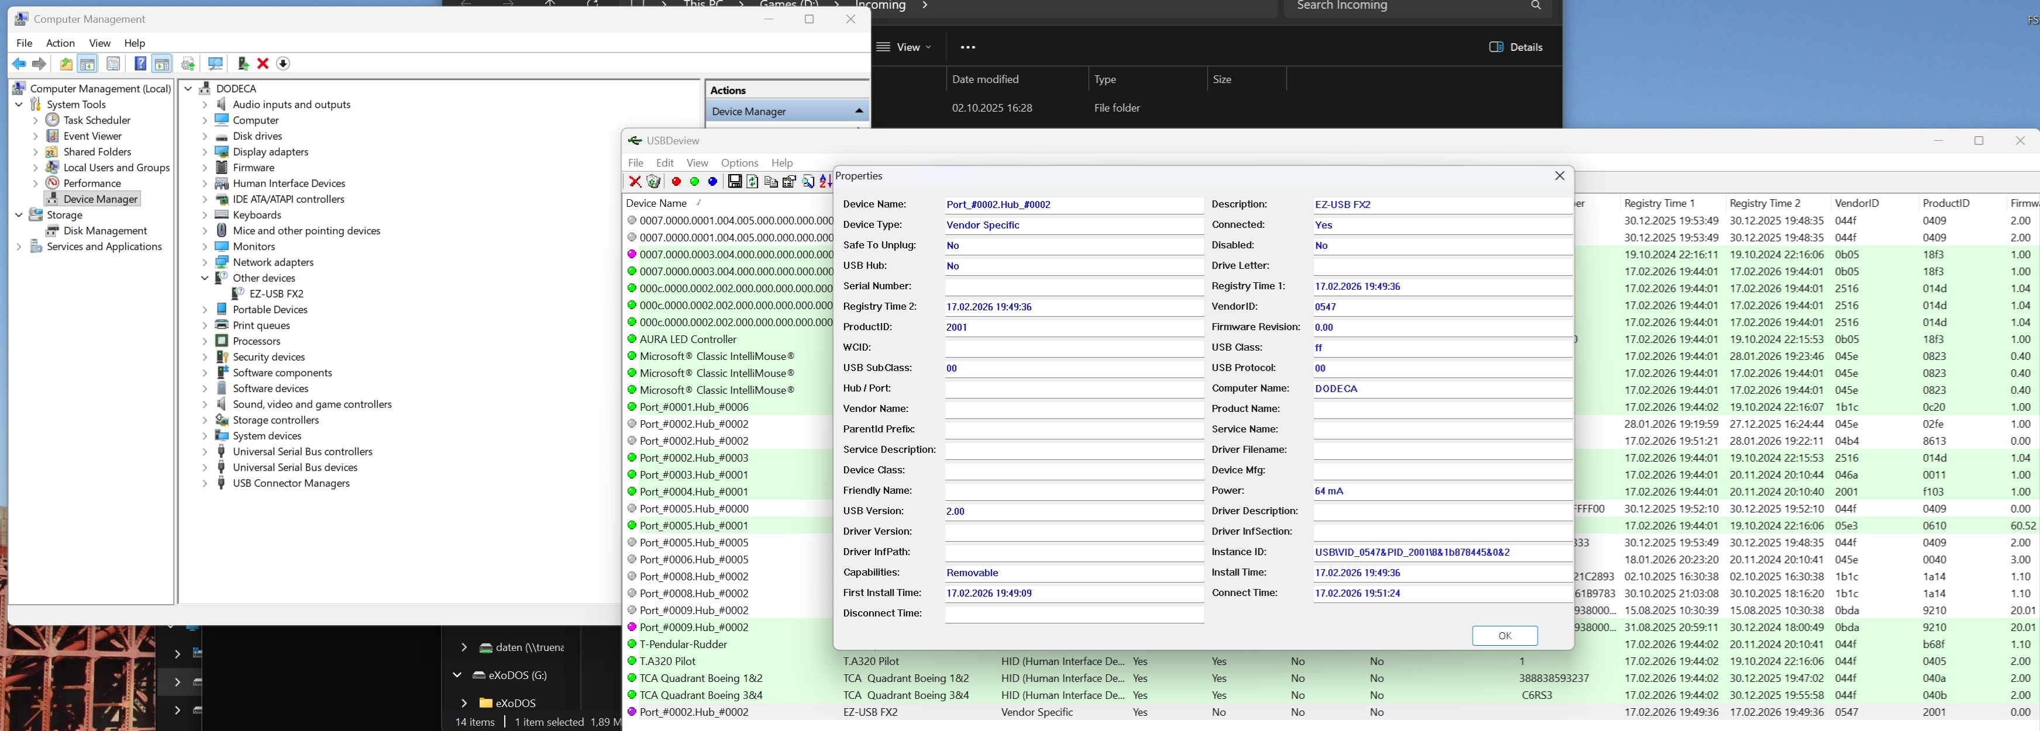Open the Action menu in Computer Management
Screen dimensions: 2040x731
[x=60, y=43]
